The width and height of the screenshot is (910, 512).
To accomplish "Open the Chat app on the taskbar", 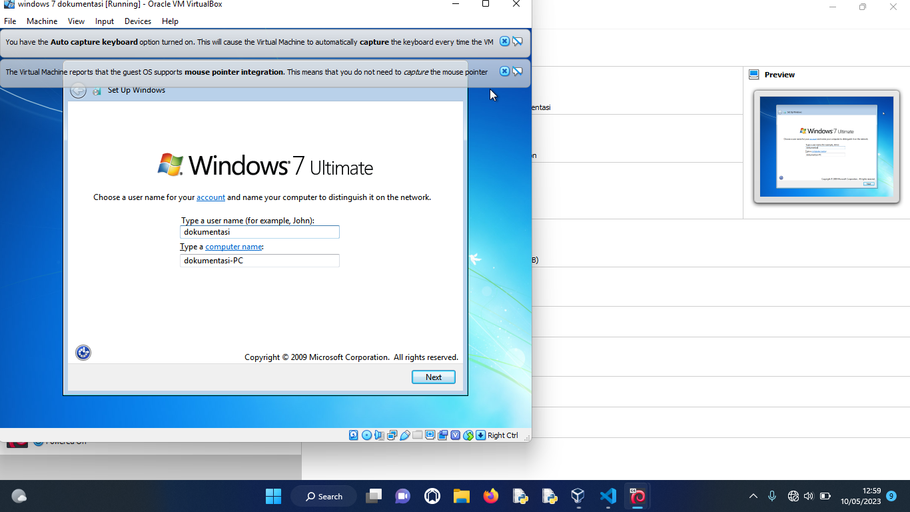I will click(x=402, y=496).
